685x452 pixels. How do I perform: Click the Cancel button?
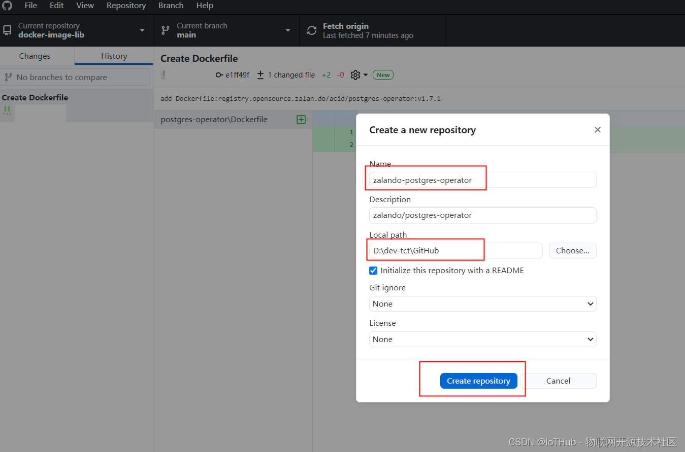(558, 381)
